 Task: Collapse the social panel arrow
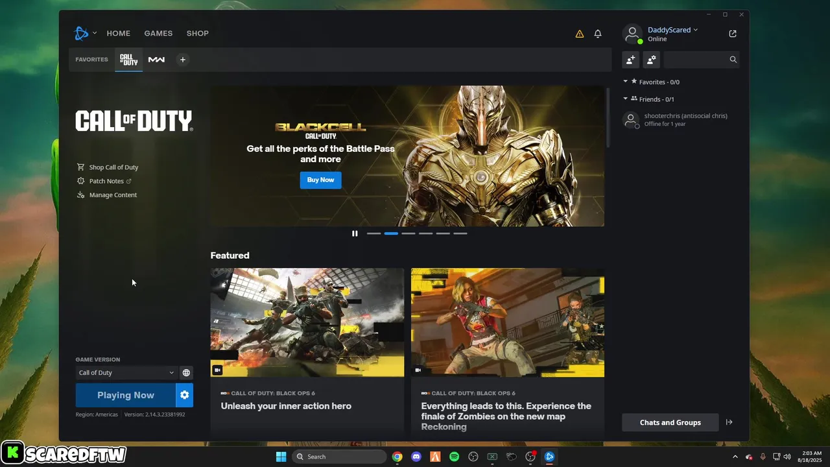[729, 422]
